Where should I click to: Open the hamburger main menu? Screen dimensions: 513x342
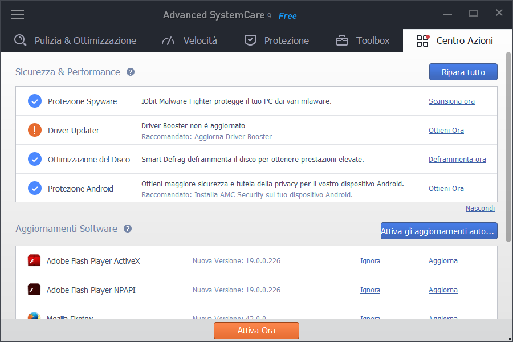[18, 15]
